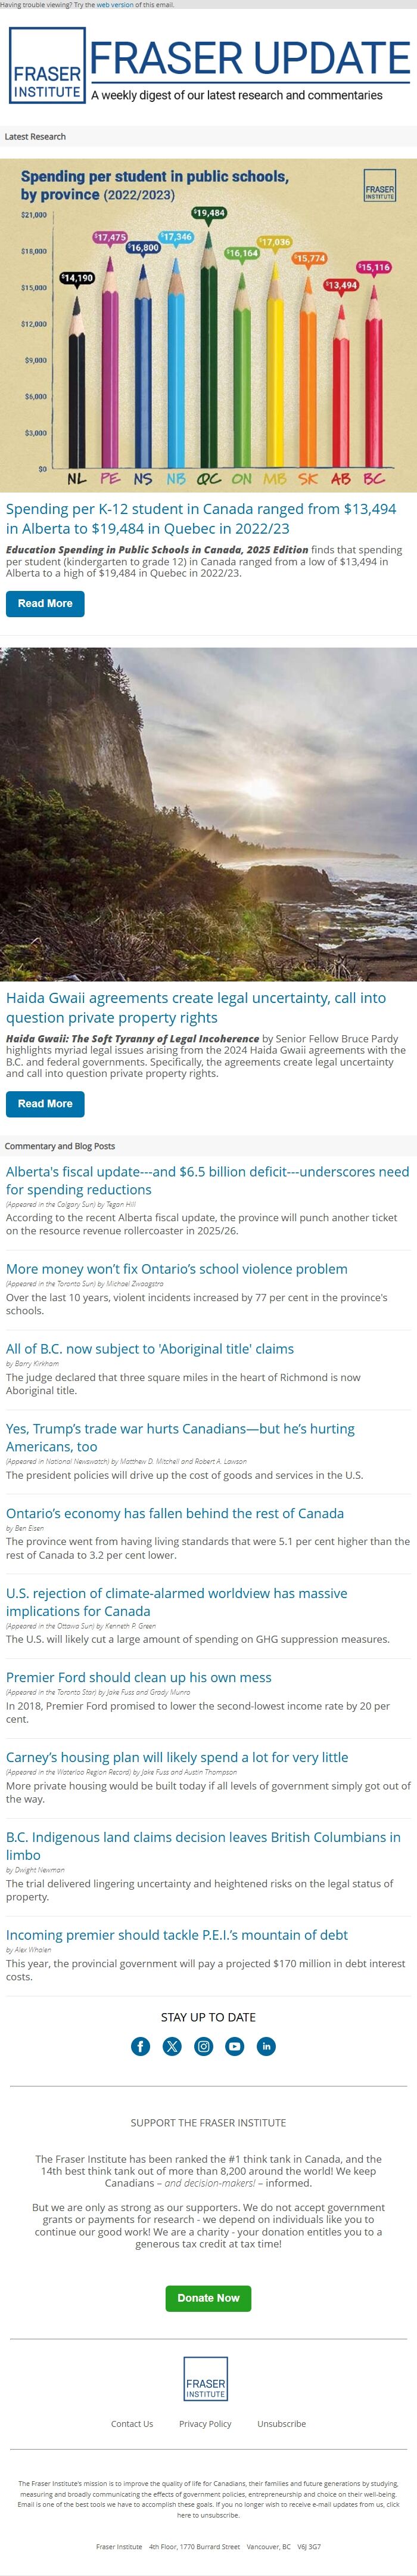Image resolution: width=417 pixels, height=2576 pixels.
Task: Open the YouTube social icon
Action: pos(235,2046)
